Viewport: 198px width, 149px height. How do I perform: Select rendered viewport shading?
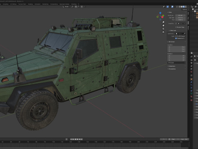(186, 7)
